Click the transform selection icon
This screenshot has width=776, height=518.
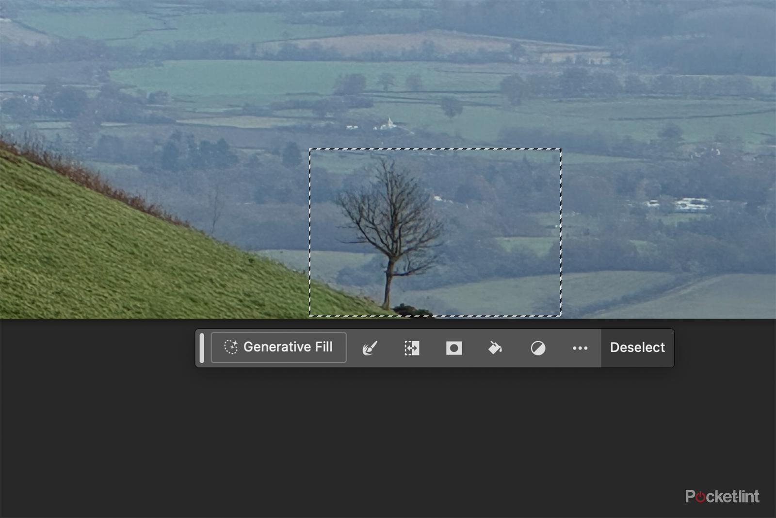coord(412,348)
